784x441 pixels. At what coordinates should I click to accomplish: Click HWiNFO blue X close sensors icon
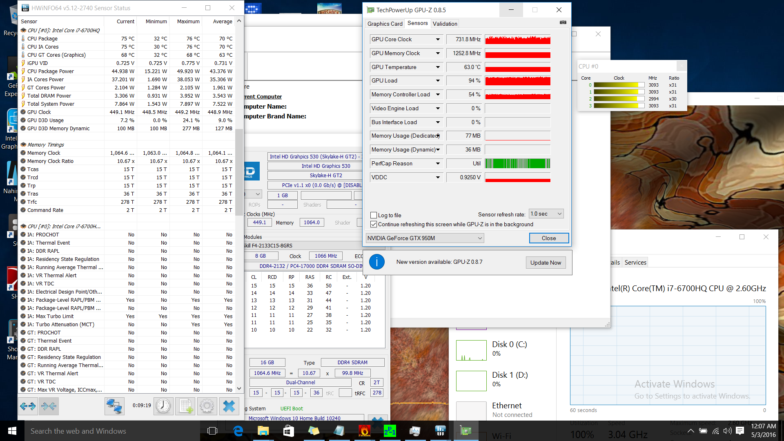pyautogui.click(x=229, y=406)
